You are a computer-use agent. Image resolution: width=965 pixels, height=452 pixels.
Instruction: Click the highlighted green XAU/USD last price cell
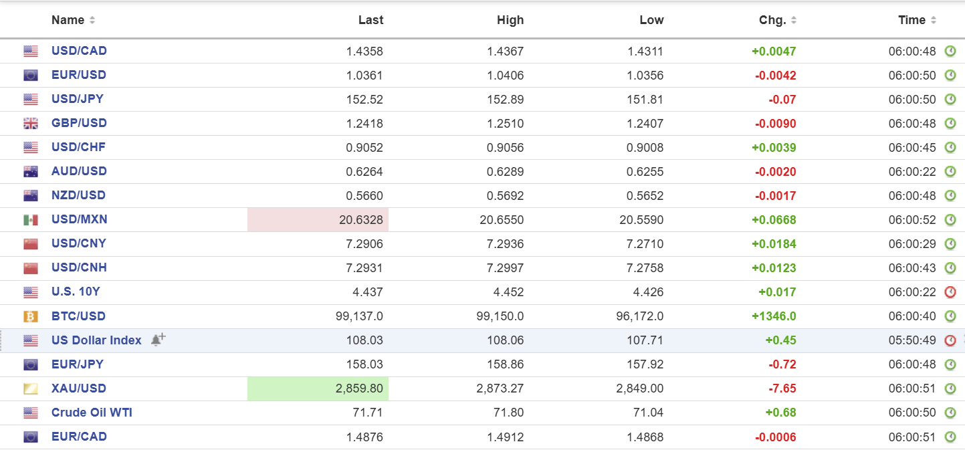pos(318,388)
